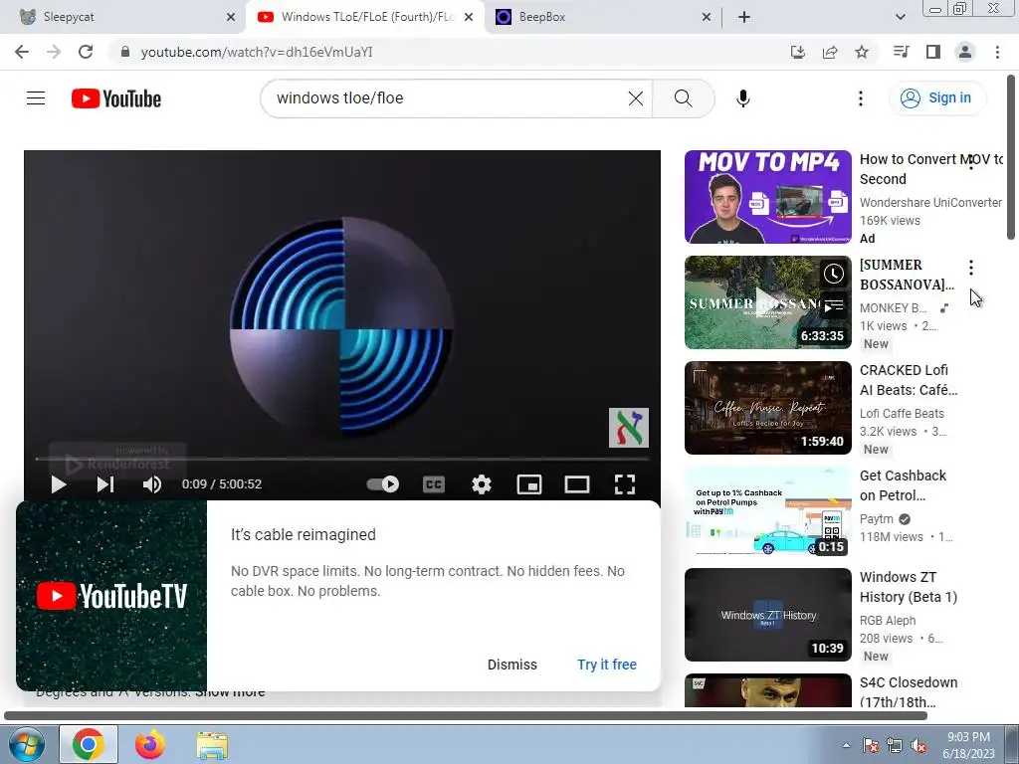The height and width of the screenshot is (764, 1019).
Task: Click Show more in description
Action: [x=230, y=693]
